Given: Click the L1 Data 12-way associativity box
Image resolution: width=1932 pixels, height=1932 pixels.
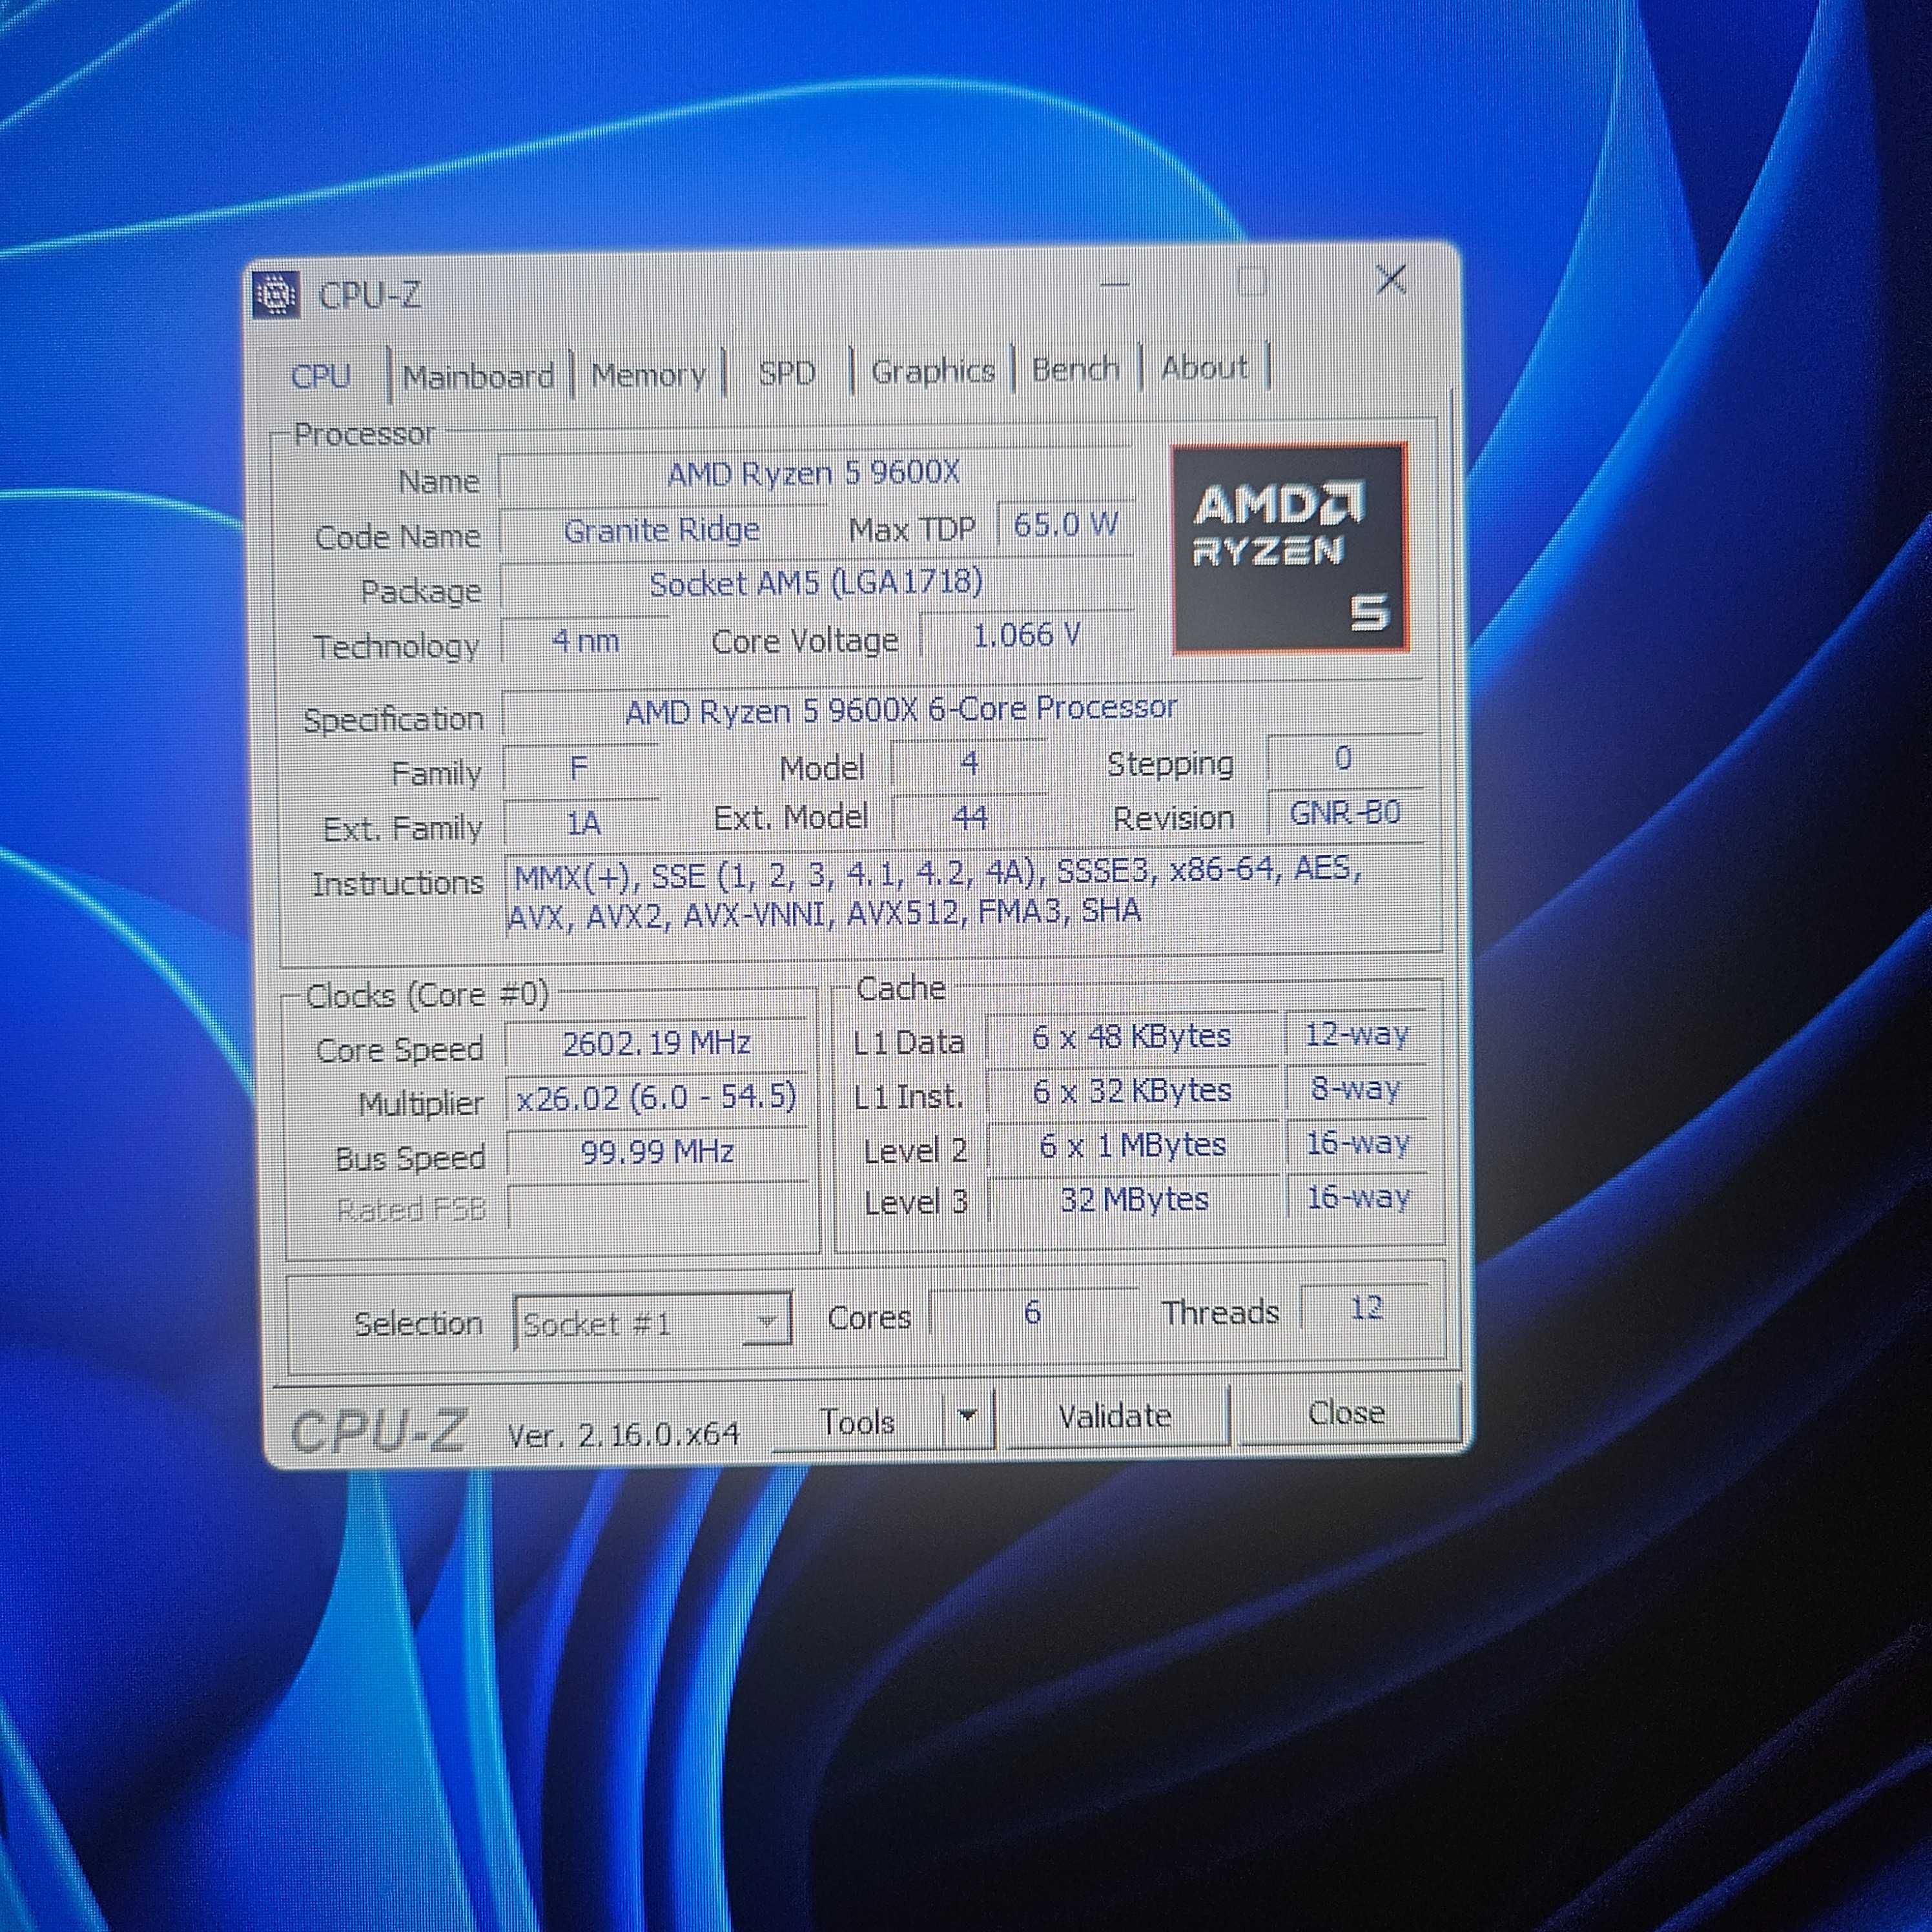Looking at the screenshot, I should (1356, 1034).
